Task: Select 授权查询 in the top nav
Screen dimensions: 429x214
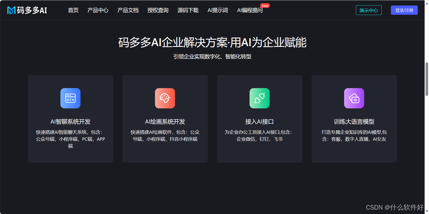Action: click(158, 10)
